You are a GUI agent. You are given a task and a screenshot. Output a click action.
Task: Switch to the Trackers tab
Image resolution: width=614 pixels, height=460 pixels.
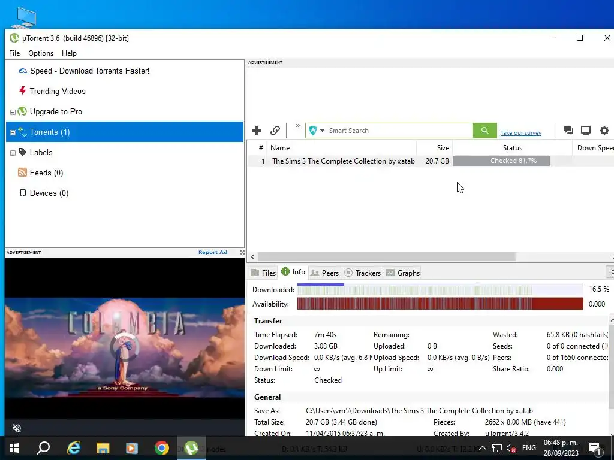pos(362,273)
